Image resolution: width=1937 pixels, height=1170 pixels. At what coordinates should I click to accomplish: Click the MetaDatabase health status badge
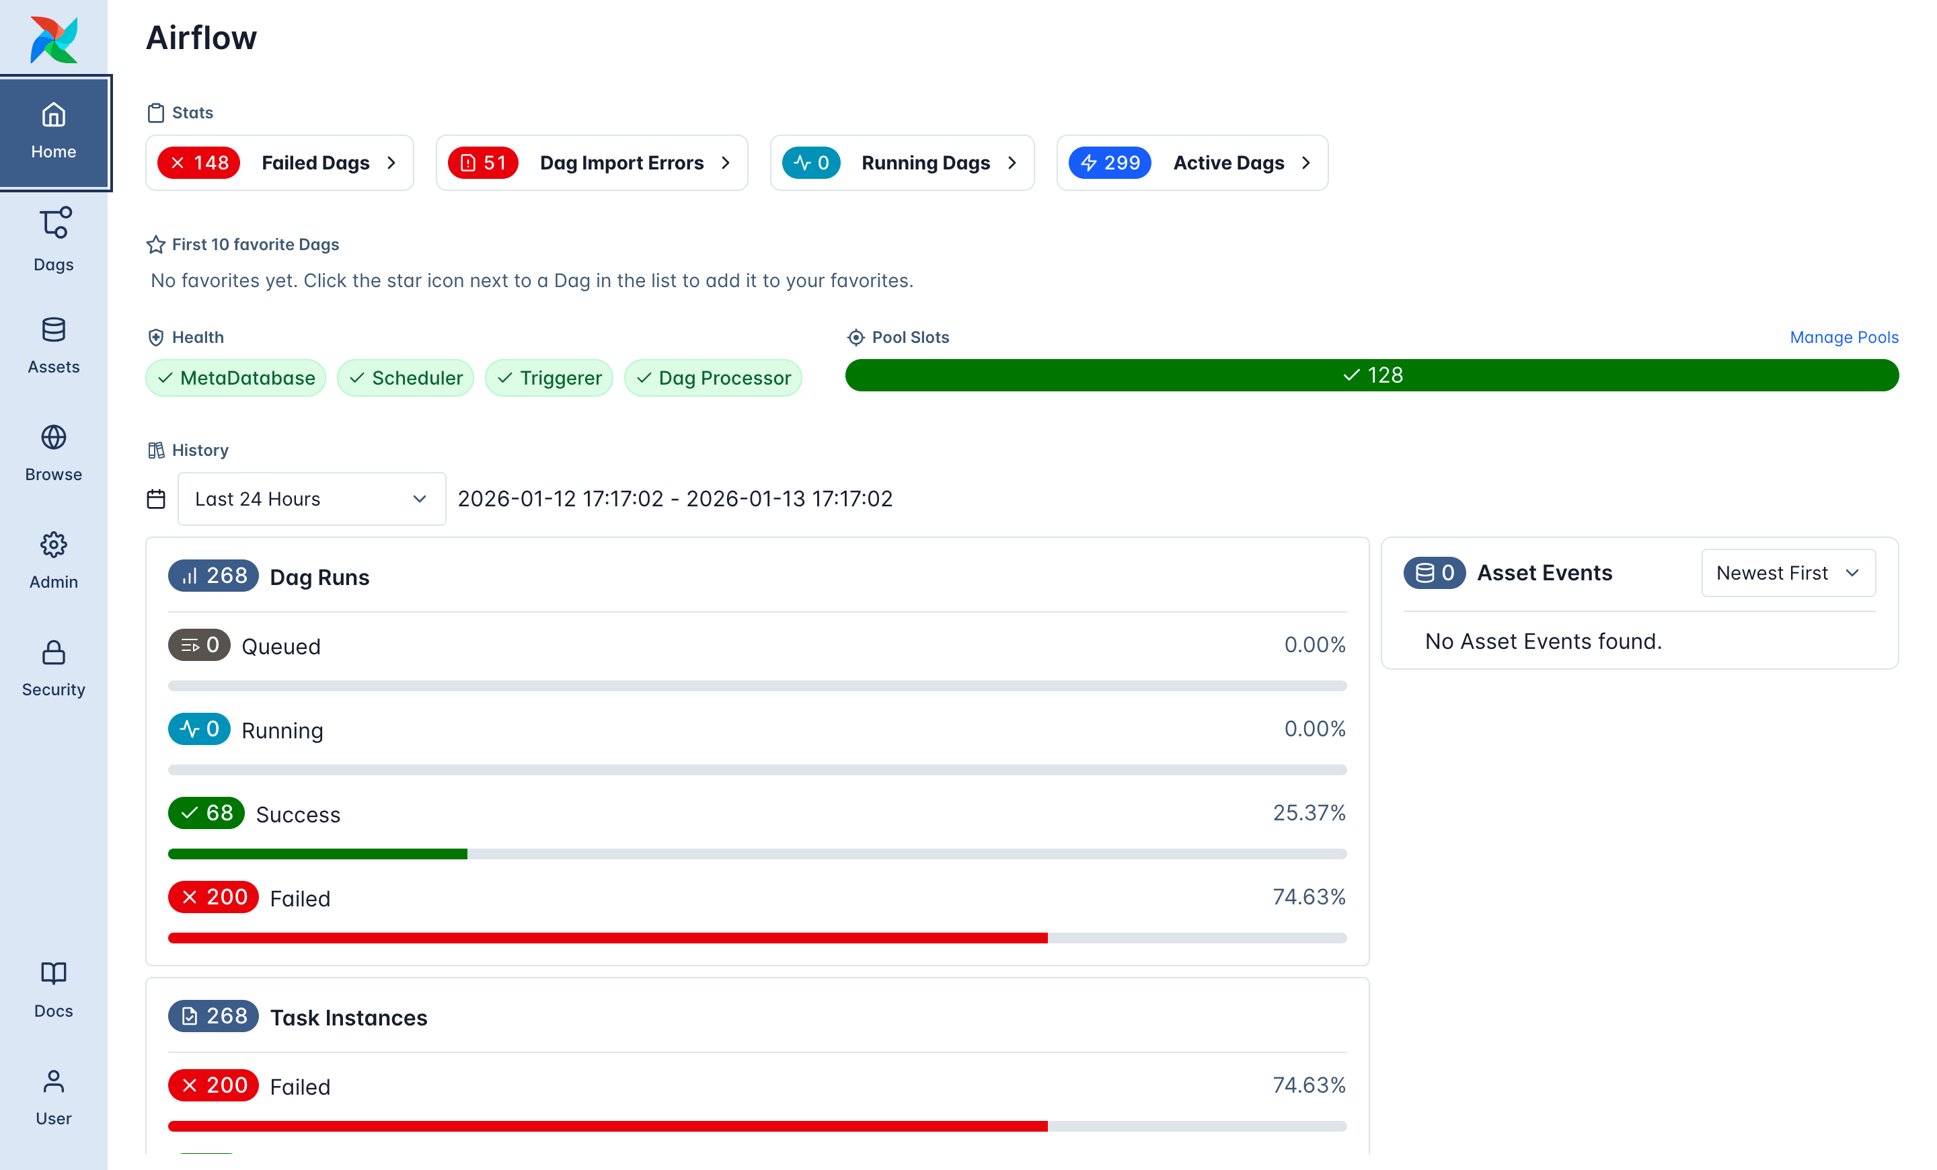point(236,378)
